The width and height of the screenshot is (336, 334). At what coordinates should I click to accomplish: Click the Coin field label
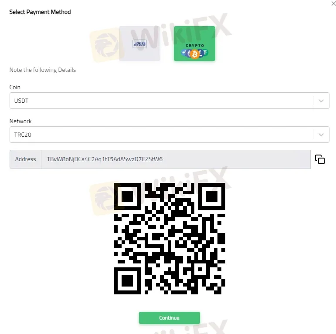point(15,87)
